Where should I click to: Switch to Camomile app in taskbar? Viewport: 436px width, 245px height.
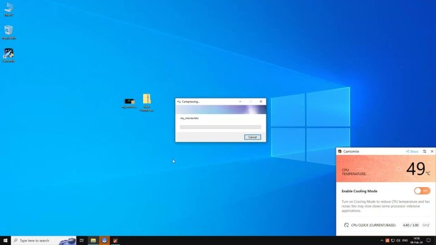116,240
